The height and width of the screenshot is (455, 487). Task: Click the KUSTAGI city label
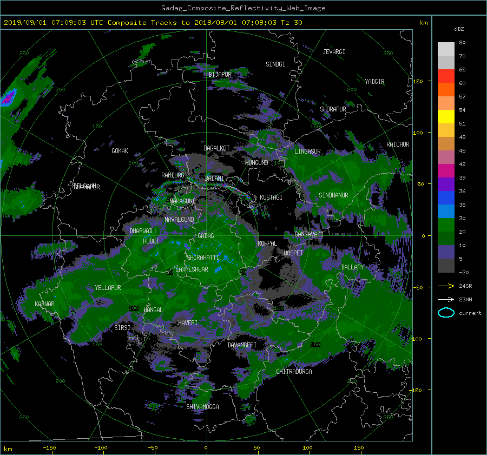pyautogui.click(x=271, y=197)
